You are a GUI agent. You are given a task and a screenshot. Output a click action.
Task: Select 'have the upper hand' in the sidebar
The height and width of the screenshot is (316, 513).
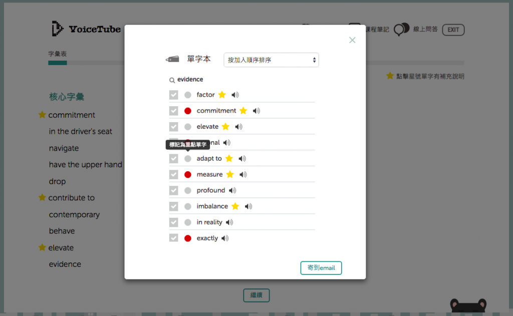pyautogui.click(x=85, y=164)
